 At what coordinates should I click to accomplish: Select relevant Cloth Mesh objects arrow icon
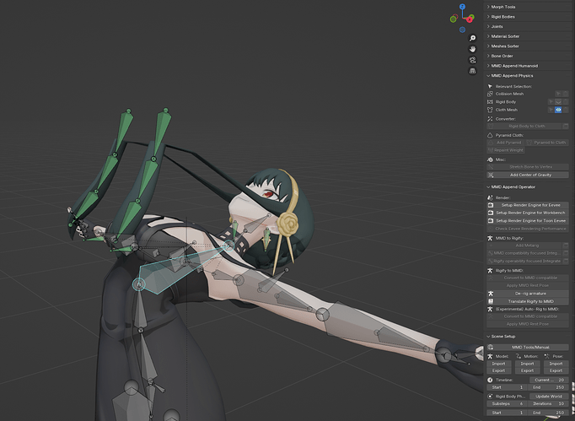[551, 110]
